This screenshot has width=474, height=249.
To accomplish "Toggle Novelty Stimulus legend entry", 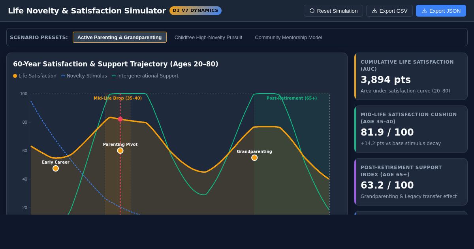I will click(x=84, y=76).
